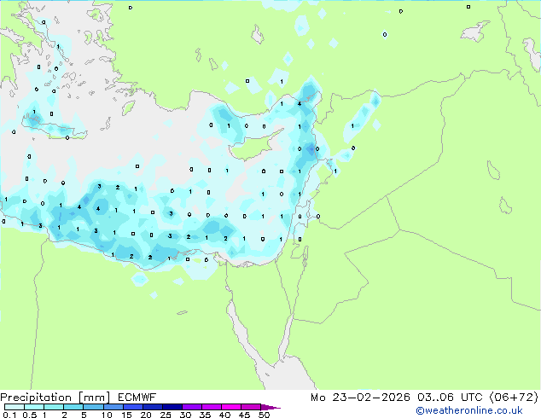Click the '20' legend scale label
The image size is (541, 418).
pos(146,415)
